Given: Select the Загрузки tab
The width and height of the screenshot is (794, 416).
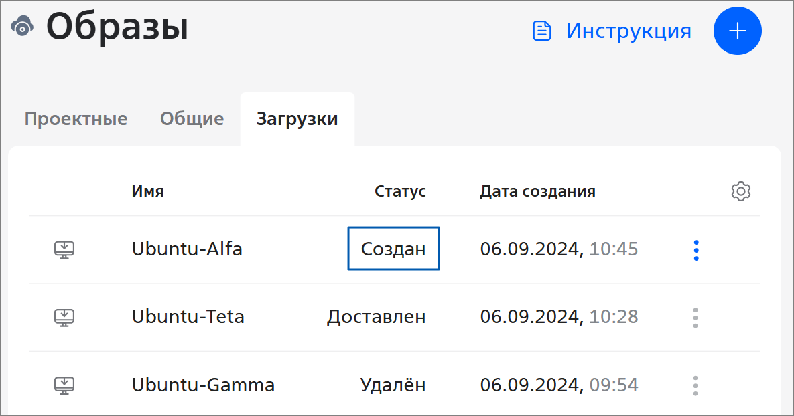Looking at the screenshot, I should click(x=297, y=120).
